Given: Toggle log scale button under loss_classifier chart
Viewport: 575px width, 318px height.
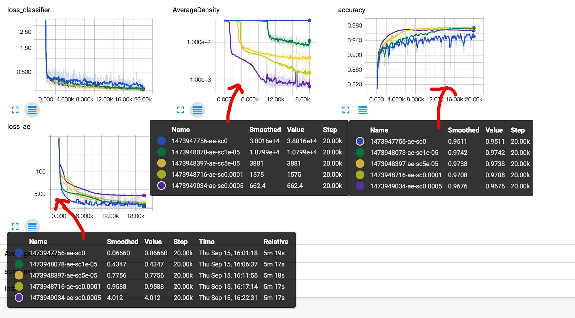Looking at the screenshot, I should (32, 110).
